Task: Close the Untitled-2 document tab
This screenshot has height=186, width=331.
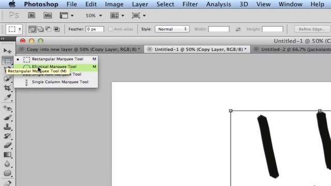Action: (256, 50)
